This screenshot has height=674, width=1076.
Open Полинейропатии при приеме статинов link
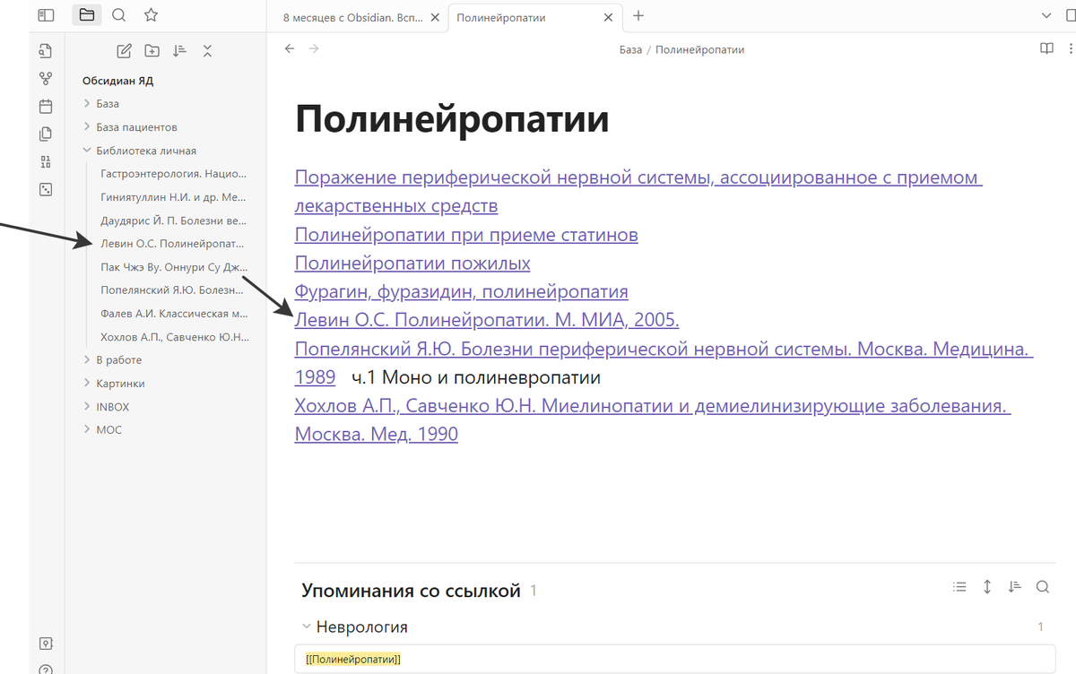(x=466, y=235)
